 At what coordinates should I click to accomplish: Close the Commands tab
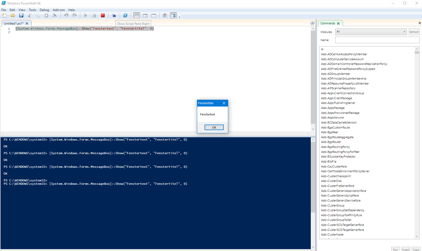coord(338,24)
